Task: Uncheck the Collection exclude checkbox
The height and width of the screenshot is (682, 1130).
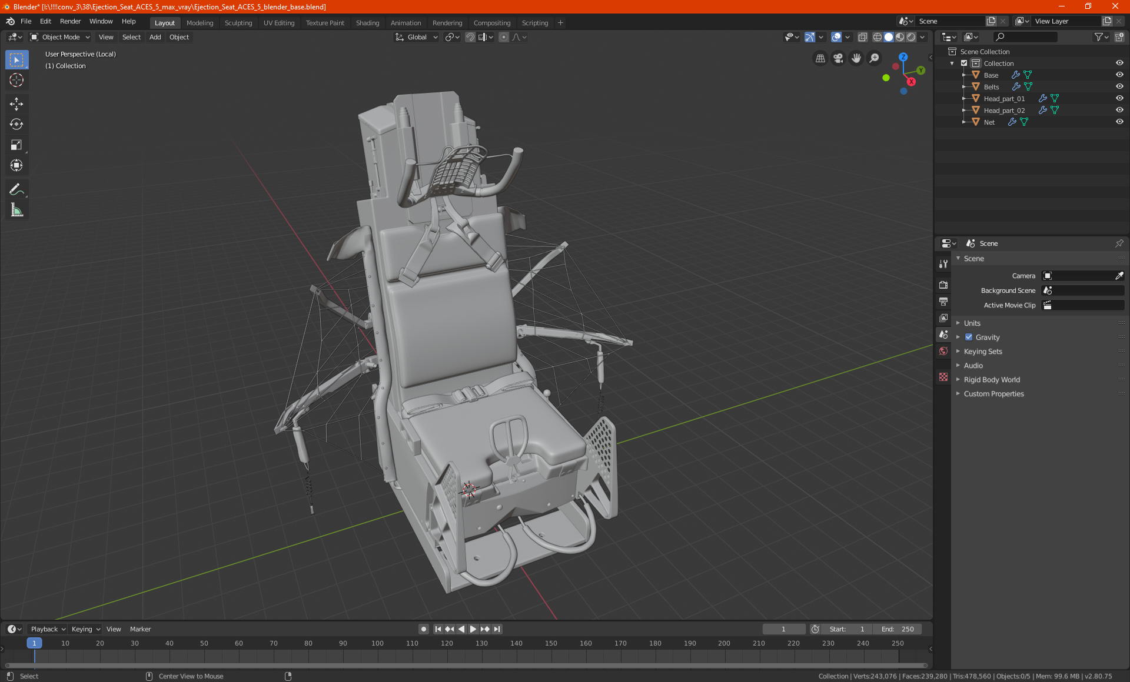Action: pyautogui.click(x=964, y=63)
